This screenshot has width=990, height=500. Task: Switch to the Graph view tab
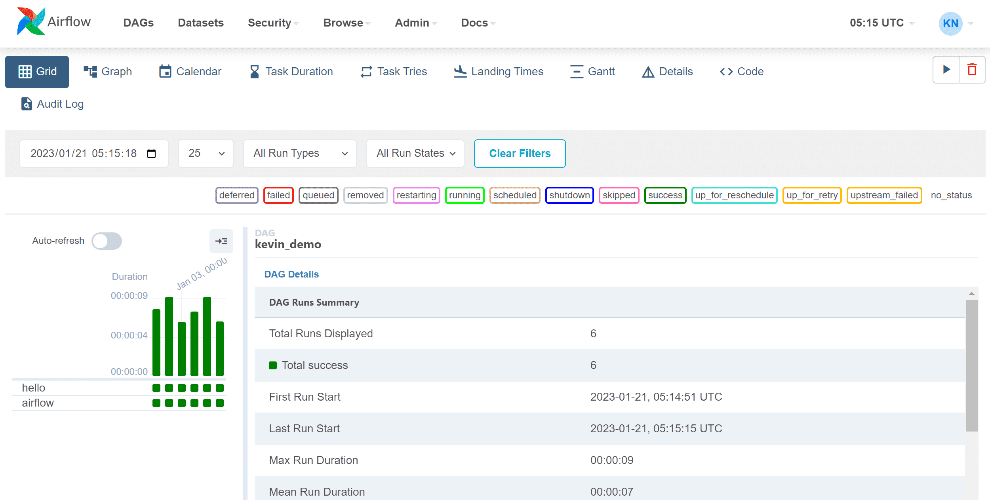click(x=108, y=72)
